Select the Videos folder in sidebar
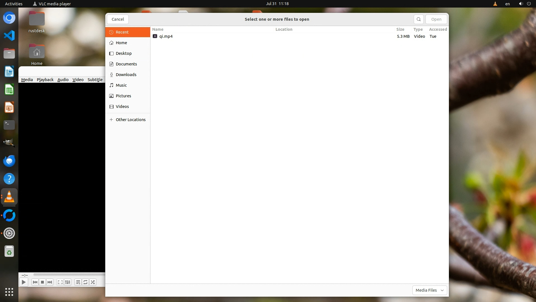536x302 pixels. point(122,107)
